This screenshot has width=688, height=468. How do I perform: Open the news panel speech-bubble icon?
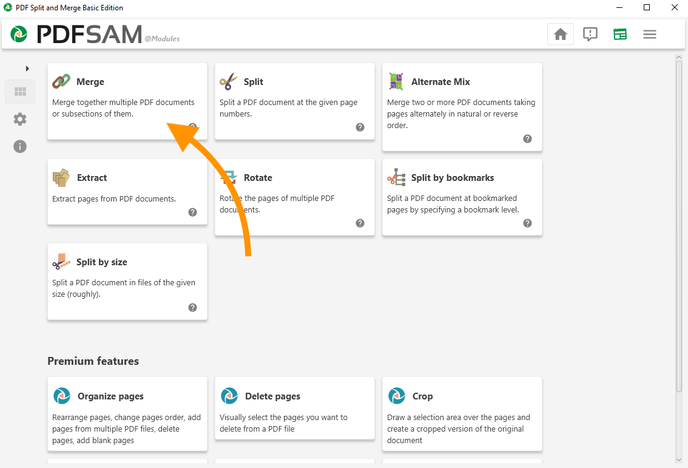(590, 34)
